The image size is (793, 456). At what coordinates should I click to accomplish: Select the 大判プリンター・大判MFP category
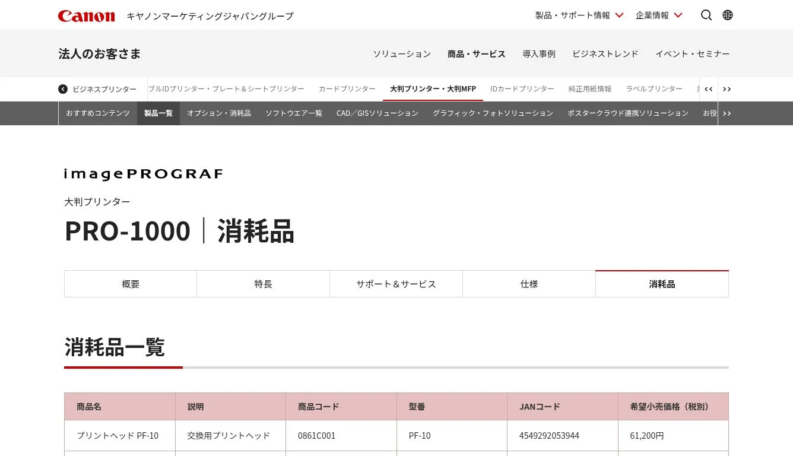point(433,89)
